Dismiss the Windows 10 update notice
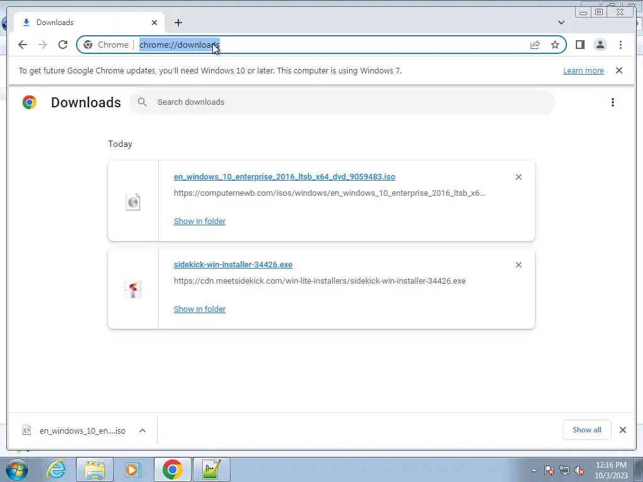 coord(619,70)
